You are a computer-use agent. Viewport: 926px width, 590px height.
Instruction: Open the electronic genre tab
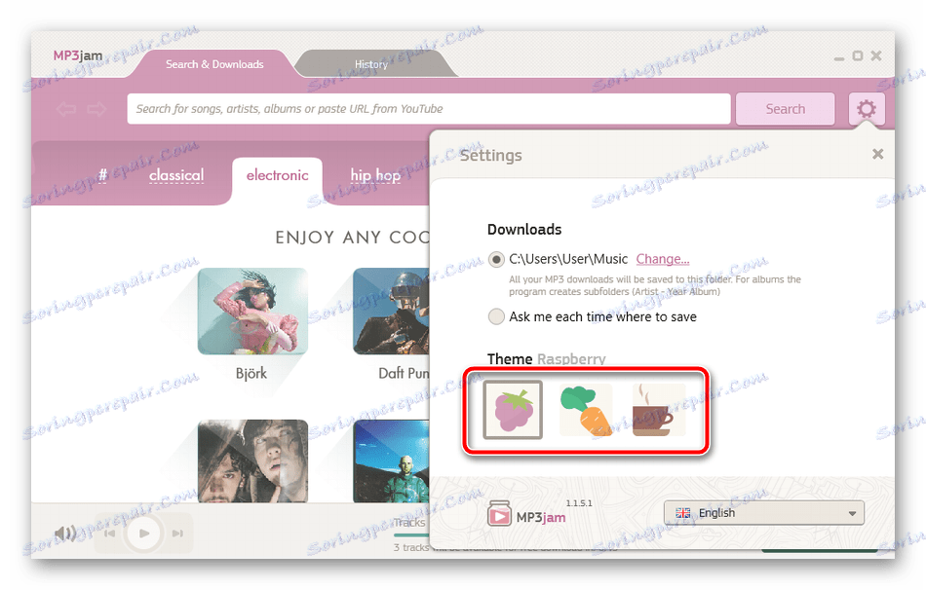[277, 175]
